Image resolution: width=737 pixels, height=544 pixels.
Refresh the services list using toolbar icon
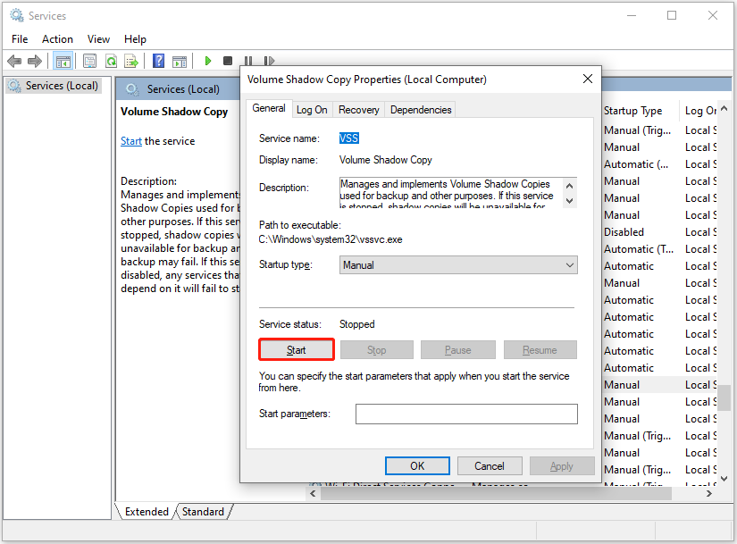(x=111, y=61)
